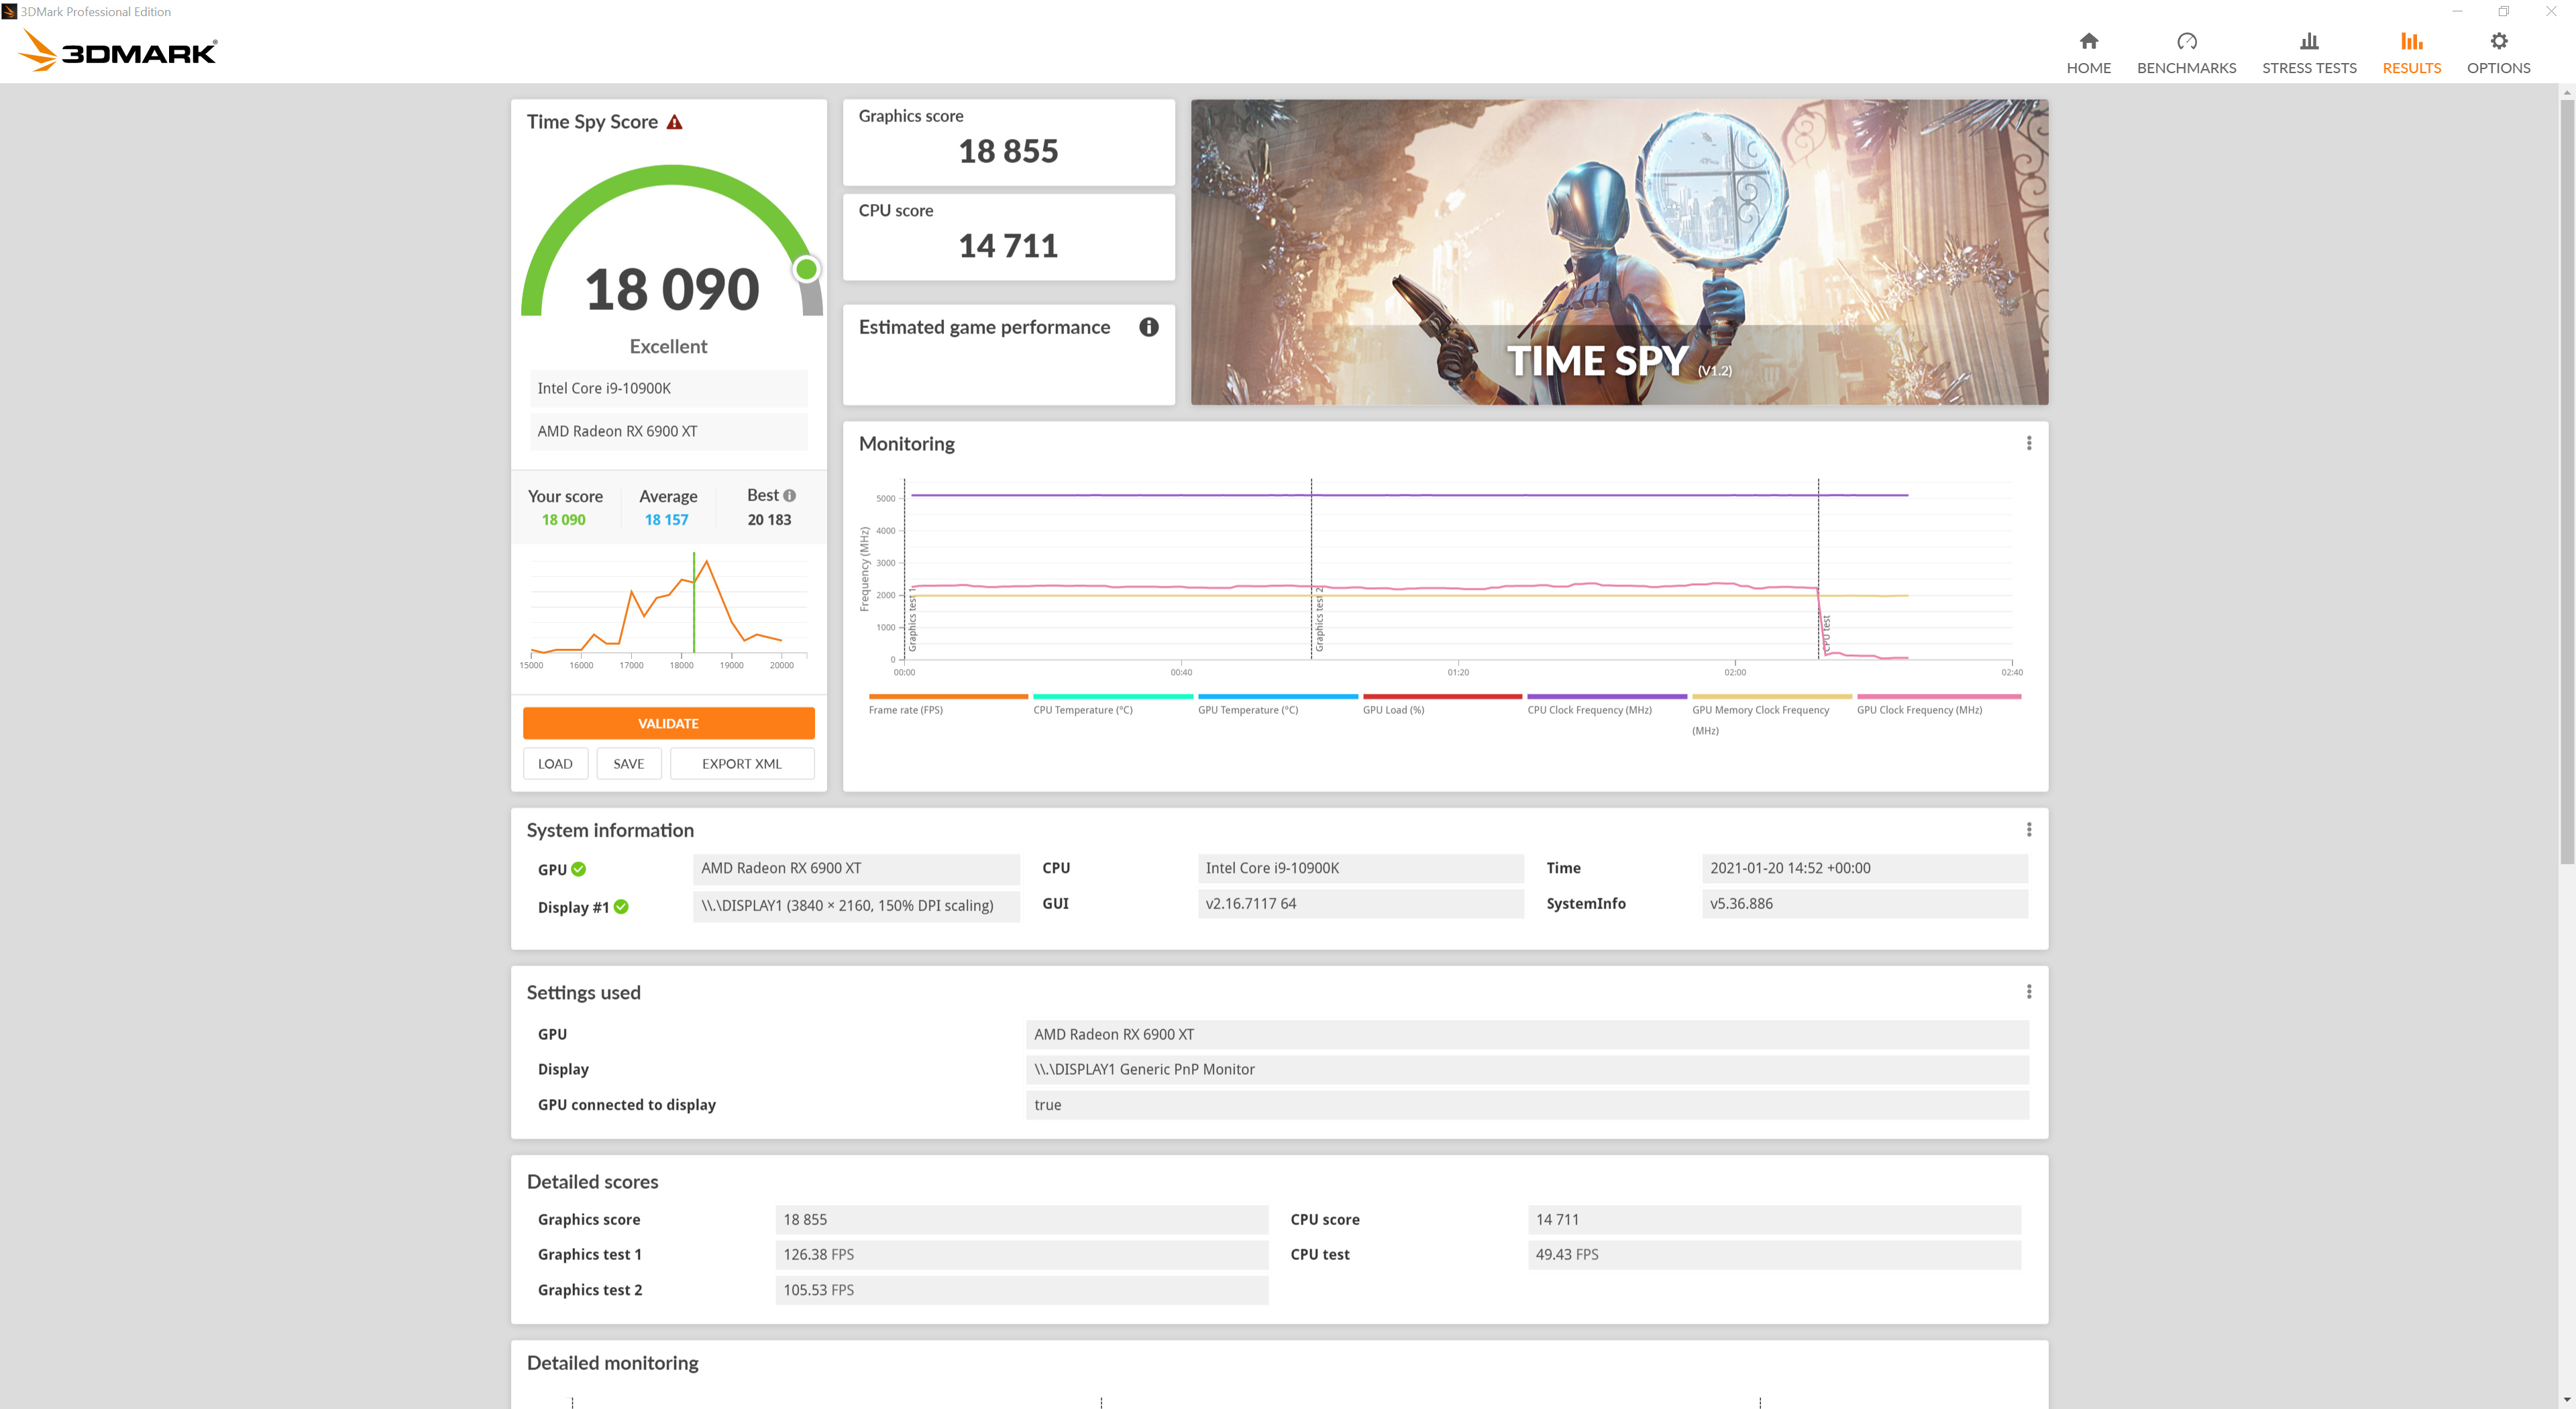Open Monitoring panel three-dot menu
2576x1409 pixels.
pyautogui.click(x=2028, y=443)
